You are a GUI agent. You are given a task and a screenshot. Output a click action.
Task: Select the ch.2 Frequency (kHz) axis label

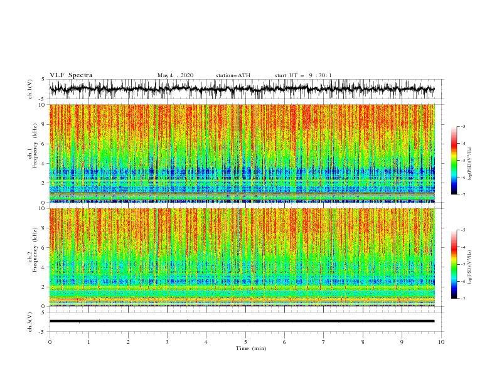pos(33,249)
